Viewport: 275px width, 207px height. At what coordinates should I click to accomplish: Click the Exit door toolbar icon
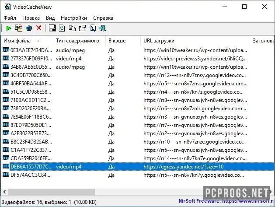(x=103, y=28)
